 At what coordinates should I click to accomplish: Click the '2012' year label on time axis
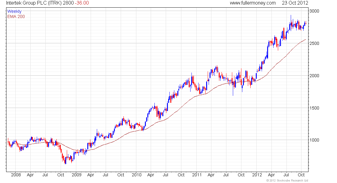257,175
